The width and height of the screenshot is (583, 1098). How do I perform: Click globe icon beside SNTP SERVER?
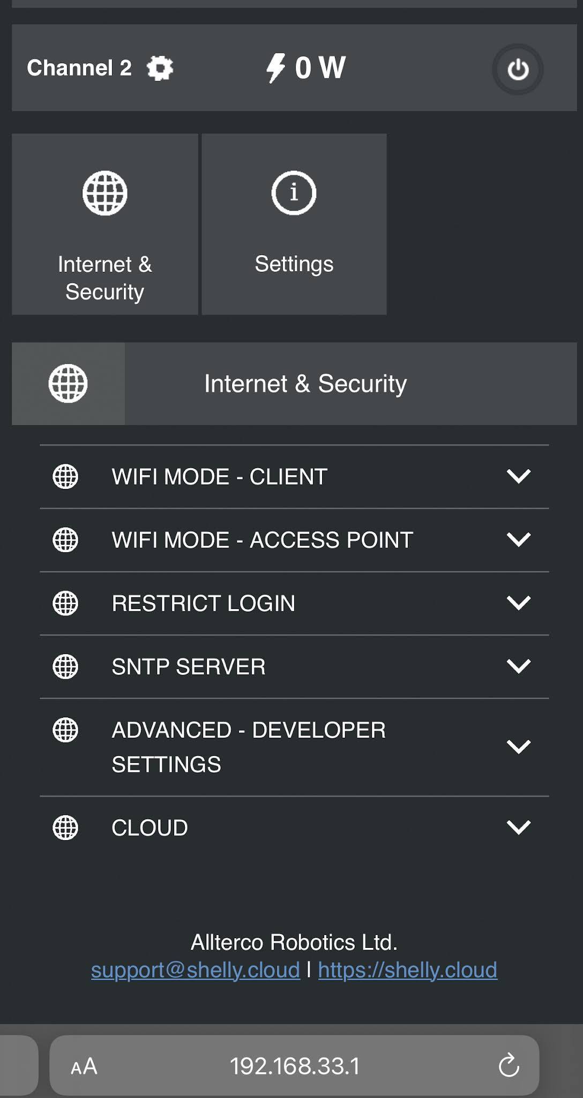click(65, 666)
